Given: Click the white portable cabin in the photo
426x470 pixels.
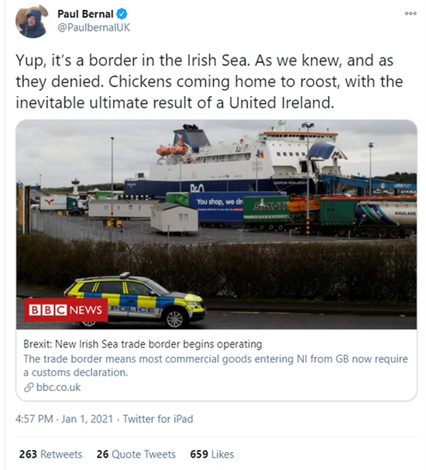Looking at the screenshot, I should pyautogui.click(x=174, y=218).
